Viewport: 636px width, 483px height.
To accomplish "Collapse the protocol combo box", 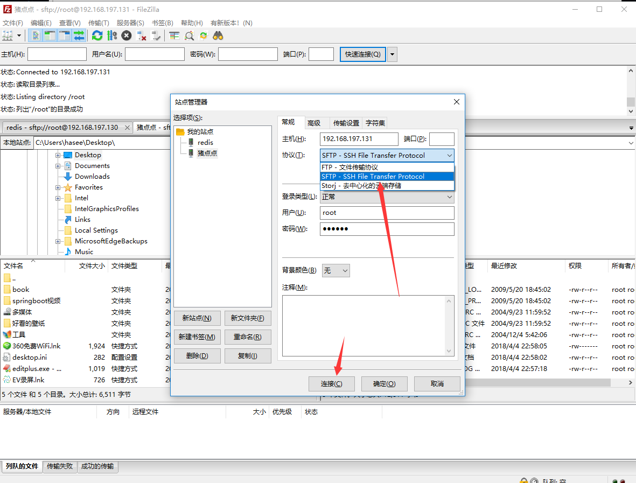I will click(450, 155).
